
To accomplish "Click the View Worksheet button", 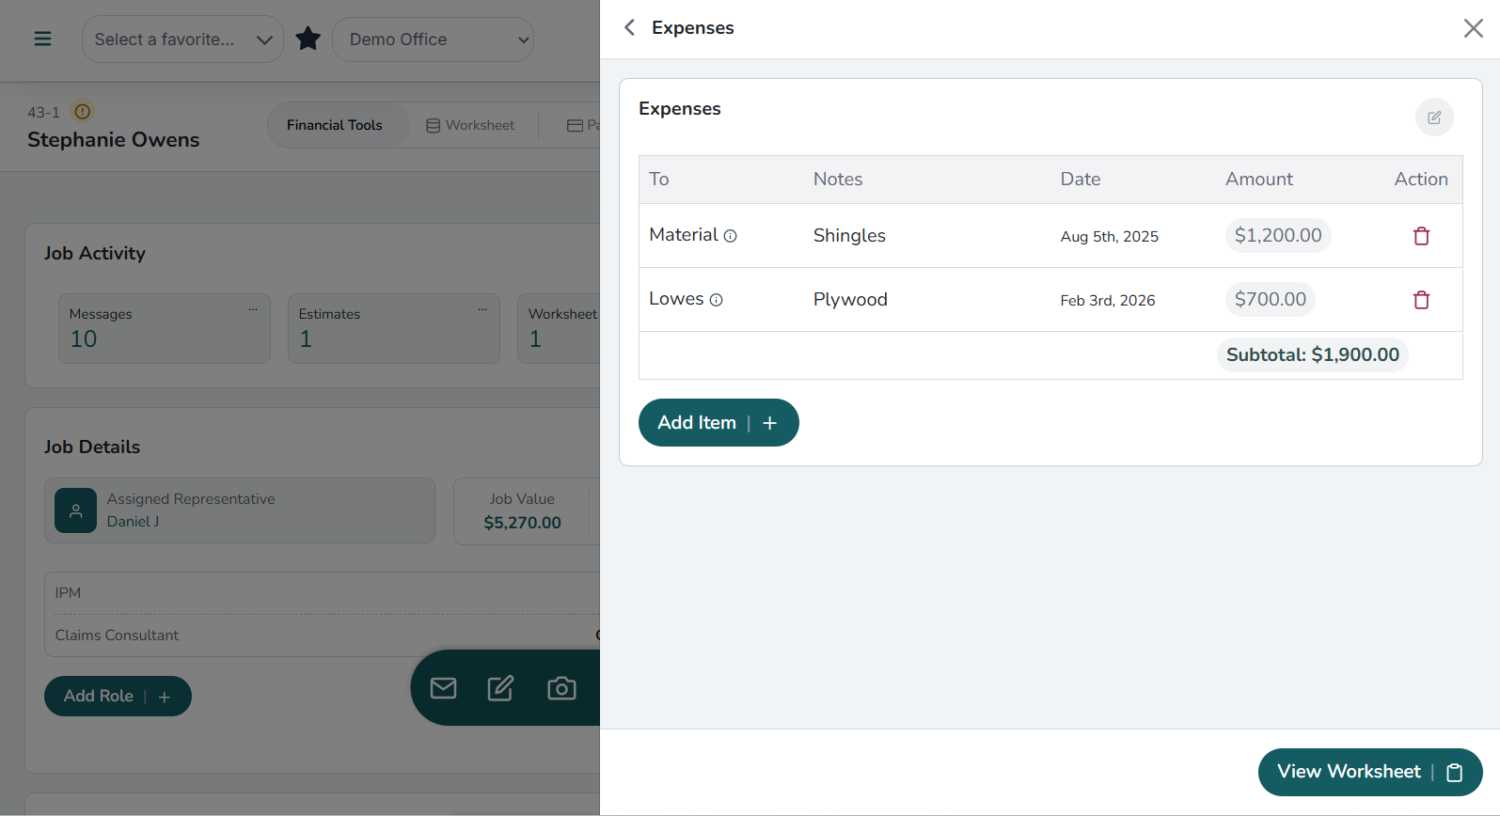I will click(x=1369, y=772).
